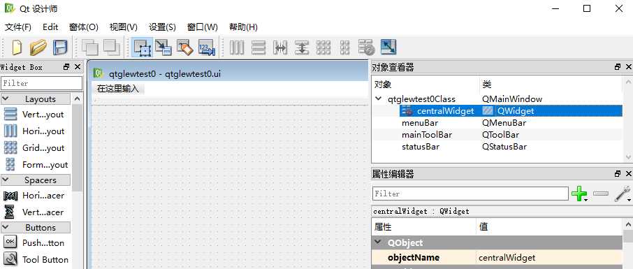This screenshot has width=633, height=269.
Task: Collapse the QObject property group
Action: 378,242
